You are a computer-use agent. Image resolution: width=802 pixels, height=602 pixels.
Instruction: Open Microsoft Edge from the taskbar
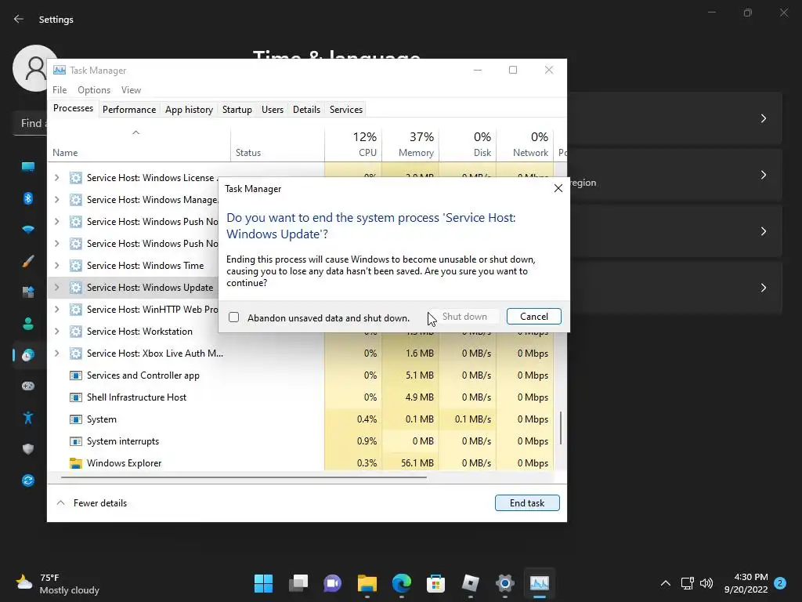click(x=402, y=583)
